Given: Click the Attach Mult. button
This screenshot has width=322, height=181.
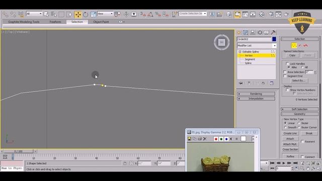Looking at the screenshot, I should (x=290, y=144).
